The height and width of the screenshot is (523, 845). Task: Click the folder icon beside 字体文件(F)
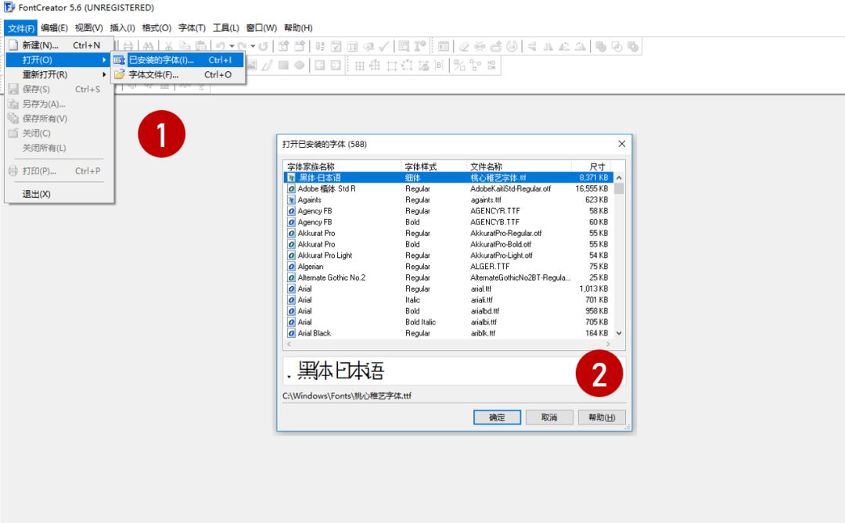click(x=119, y=74)
